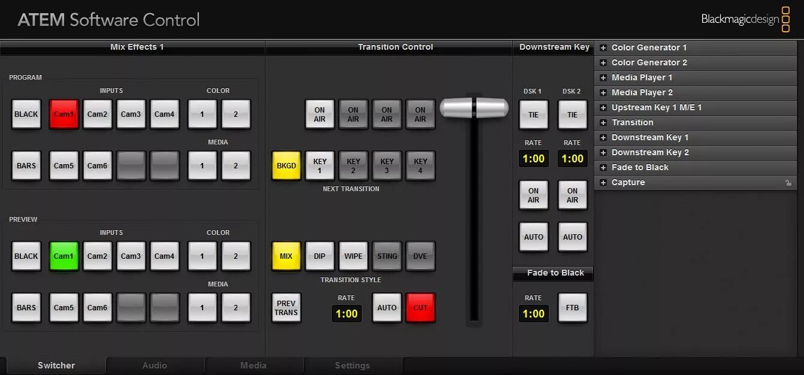Viewport: 804px width, 375px height.
Task: Choose Cam6 on the Preview row
Action: point(97,307)
